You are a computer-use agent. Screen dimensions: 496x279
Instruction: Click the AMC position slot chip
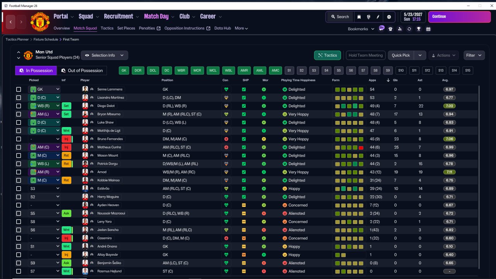276,71
